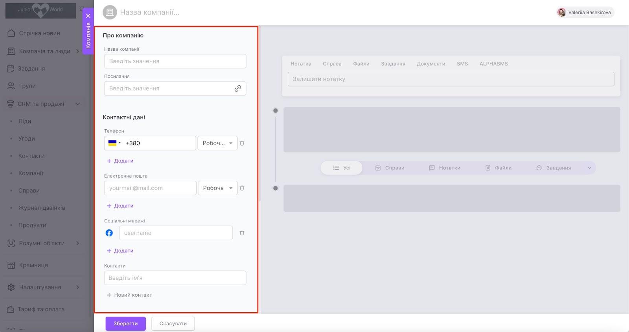Click trash icon next to email field
629x332 pixels.
(242, 188)
